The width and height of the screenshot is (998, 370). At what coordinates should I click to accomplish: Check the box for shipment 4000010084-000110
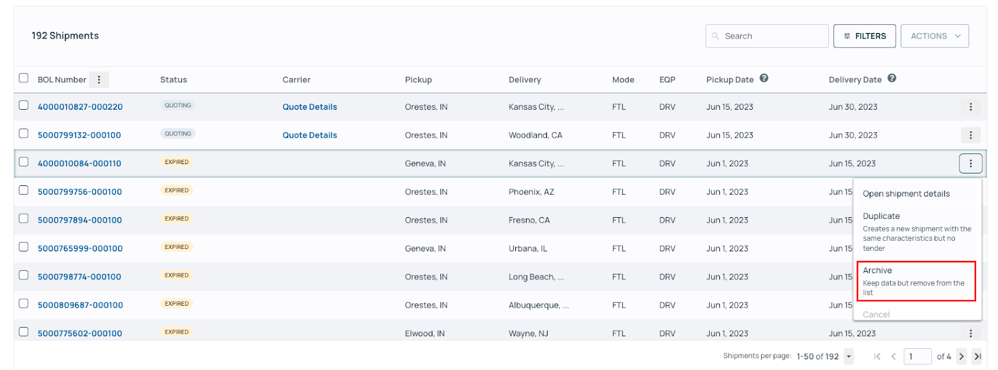point(24,162)
